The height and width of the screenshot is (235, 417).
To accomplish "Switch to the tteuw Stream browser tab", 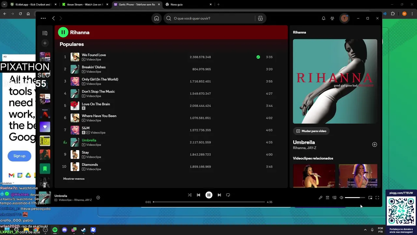I will coord(85,5).
